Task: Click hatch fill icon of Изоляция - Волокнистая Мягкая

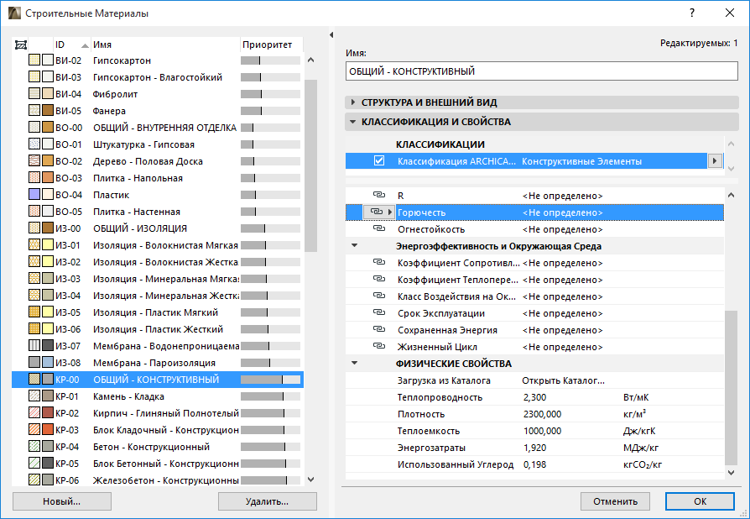Action: coord(34,244)
